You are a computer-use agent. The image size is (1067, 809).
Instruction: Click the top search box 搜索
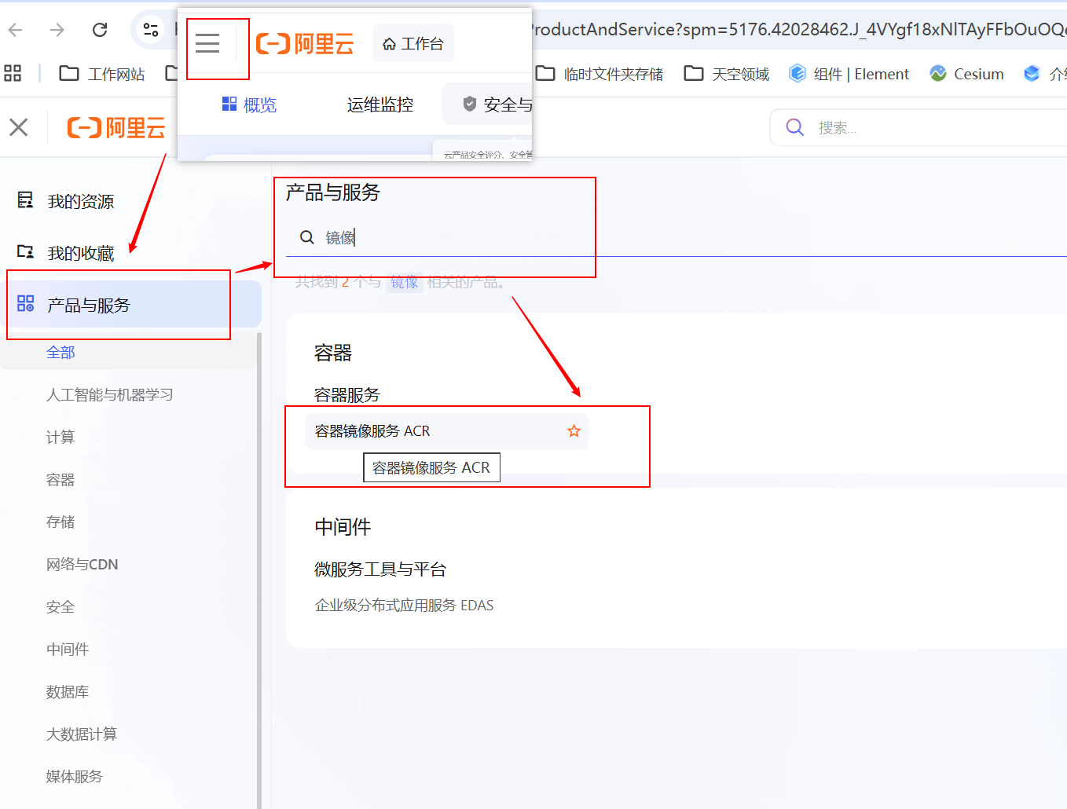[x=919, y=127]
